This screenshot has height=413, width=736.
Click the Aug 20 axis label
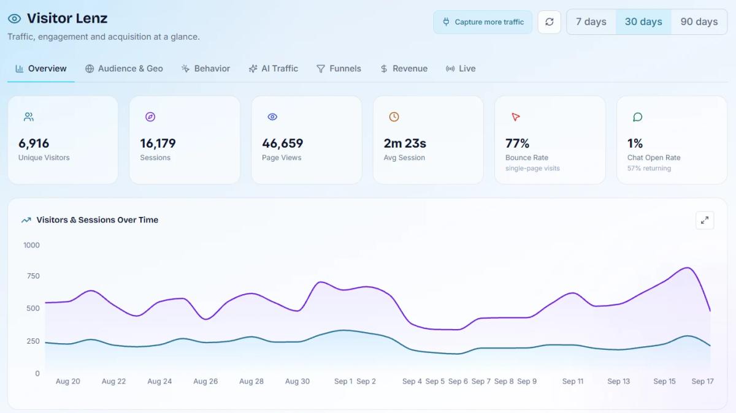tap(68, 381)
